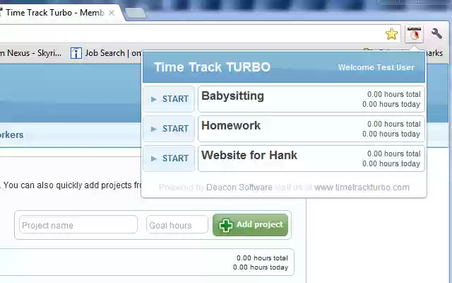Click the Job Search bookmark info icon
This screenshot has height=283, width=452.
point(76,53)
